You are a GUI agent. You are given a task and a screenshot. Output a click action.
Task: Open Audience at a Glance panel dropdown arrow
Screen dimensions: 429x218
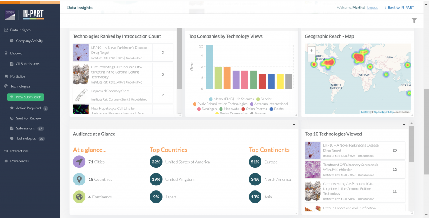[294, 125]
